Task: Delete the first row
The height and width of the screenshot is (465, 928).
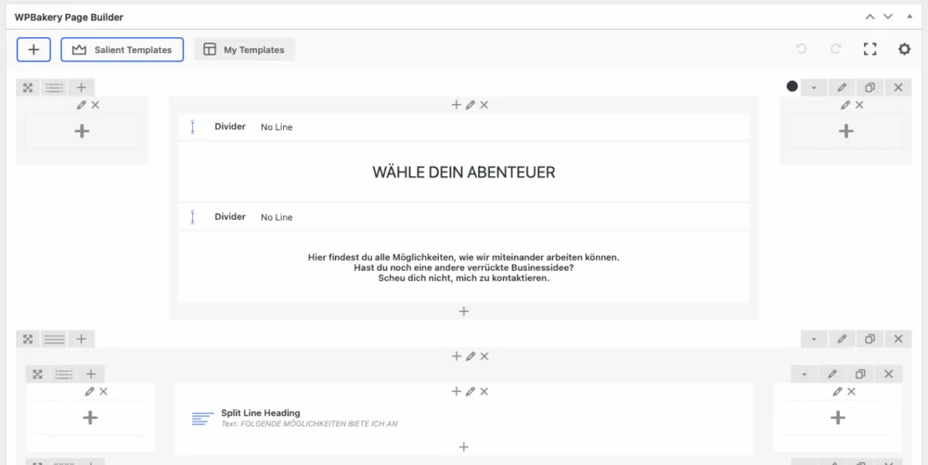Action: [897, 87]
